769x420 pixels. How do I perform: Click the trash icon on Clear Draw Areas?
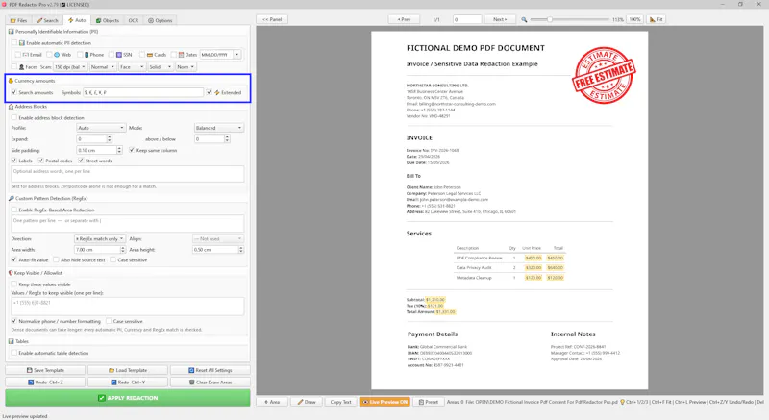click(191, 382)
